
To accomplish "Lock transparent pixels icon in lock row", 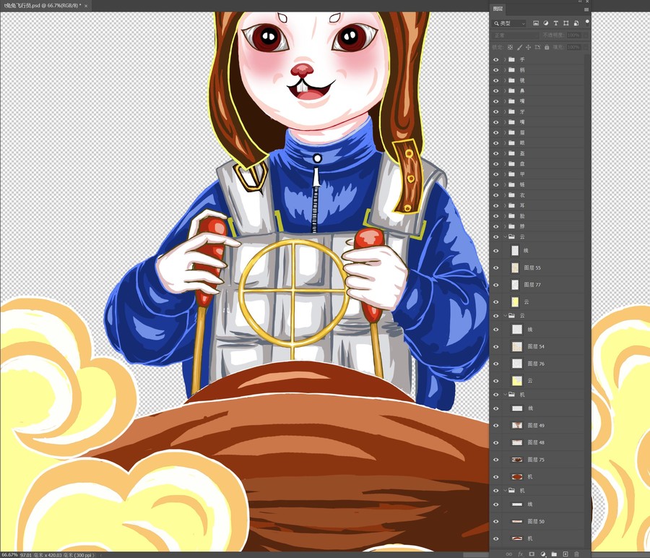I will [x=511, y=47].
